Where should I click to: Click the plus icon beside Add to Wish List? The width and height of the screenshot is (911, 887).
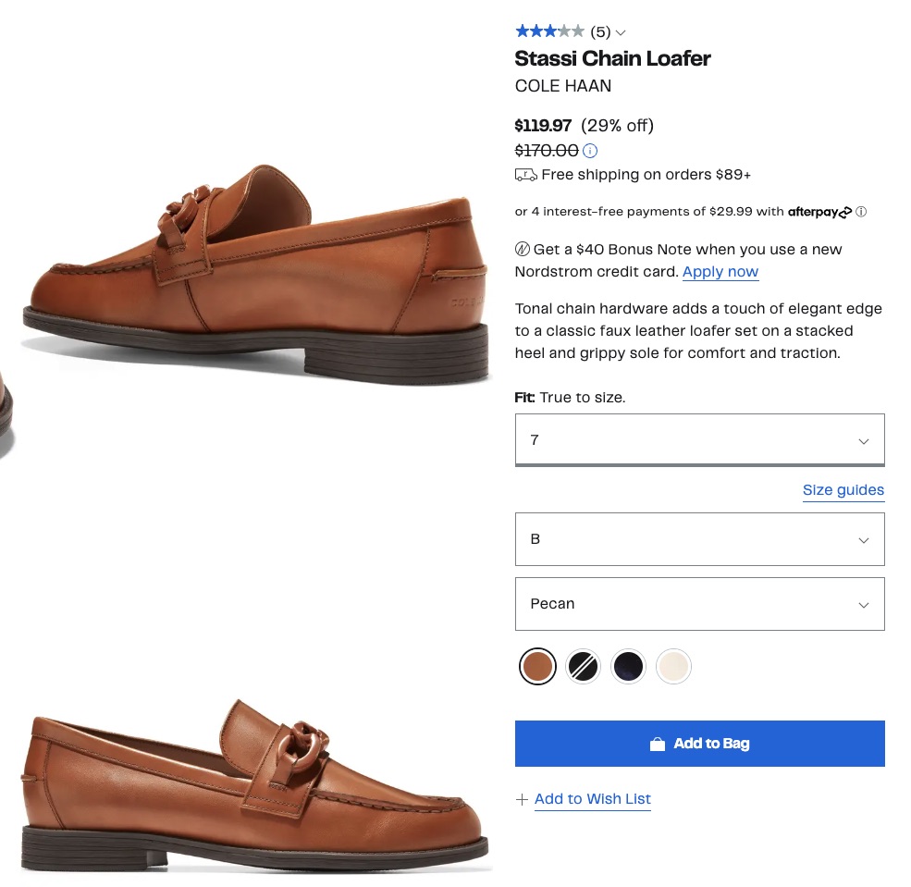523,799
